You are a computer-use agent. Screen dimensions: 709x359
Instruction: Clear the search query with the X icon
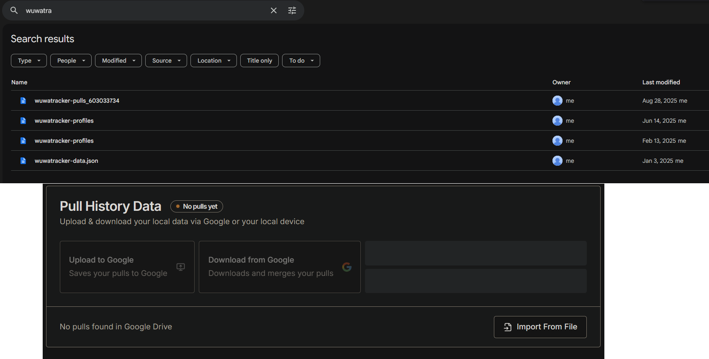pyautogui.click(x=274, y=10)
